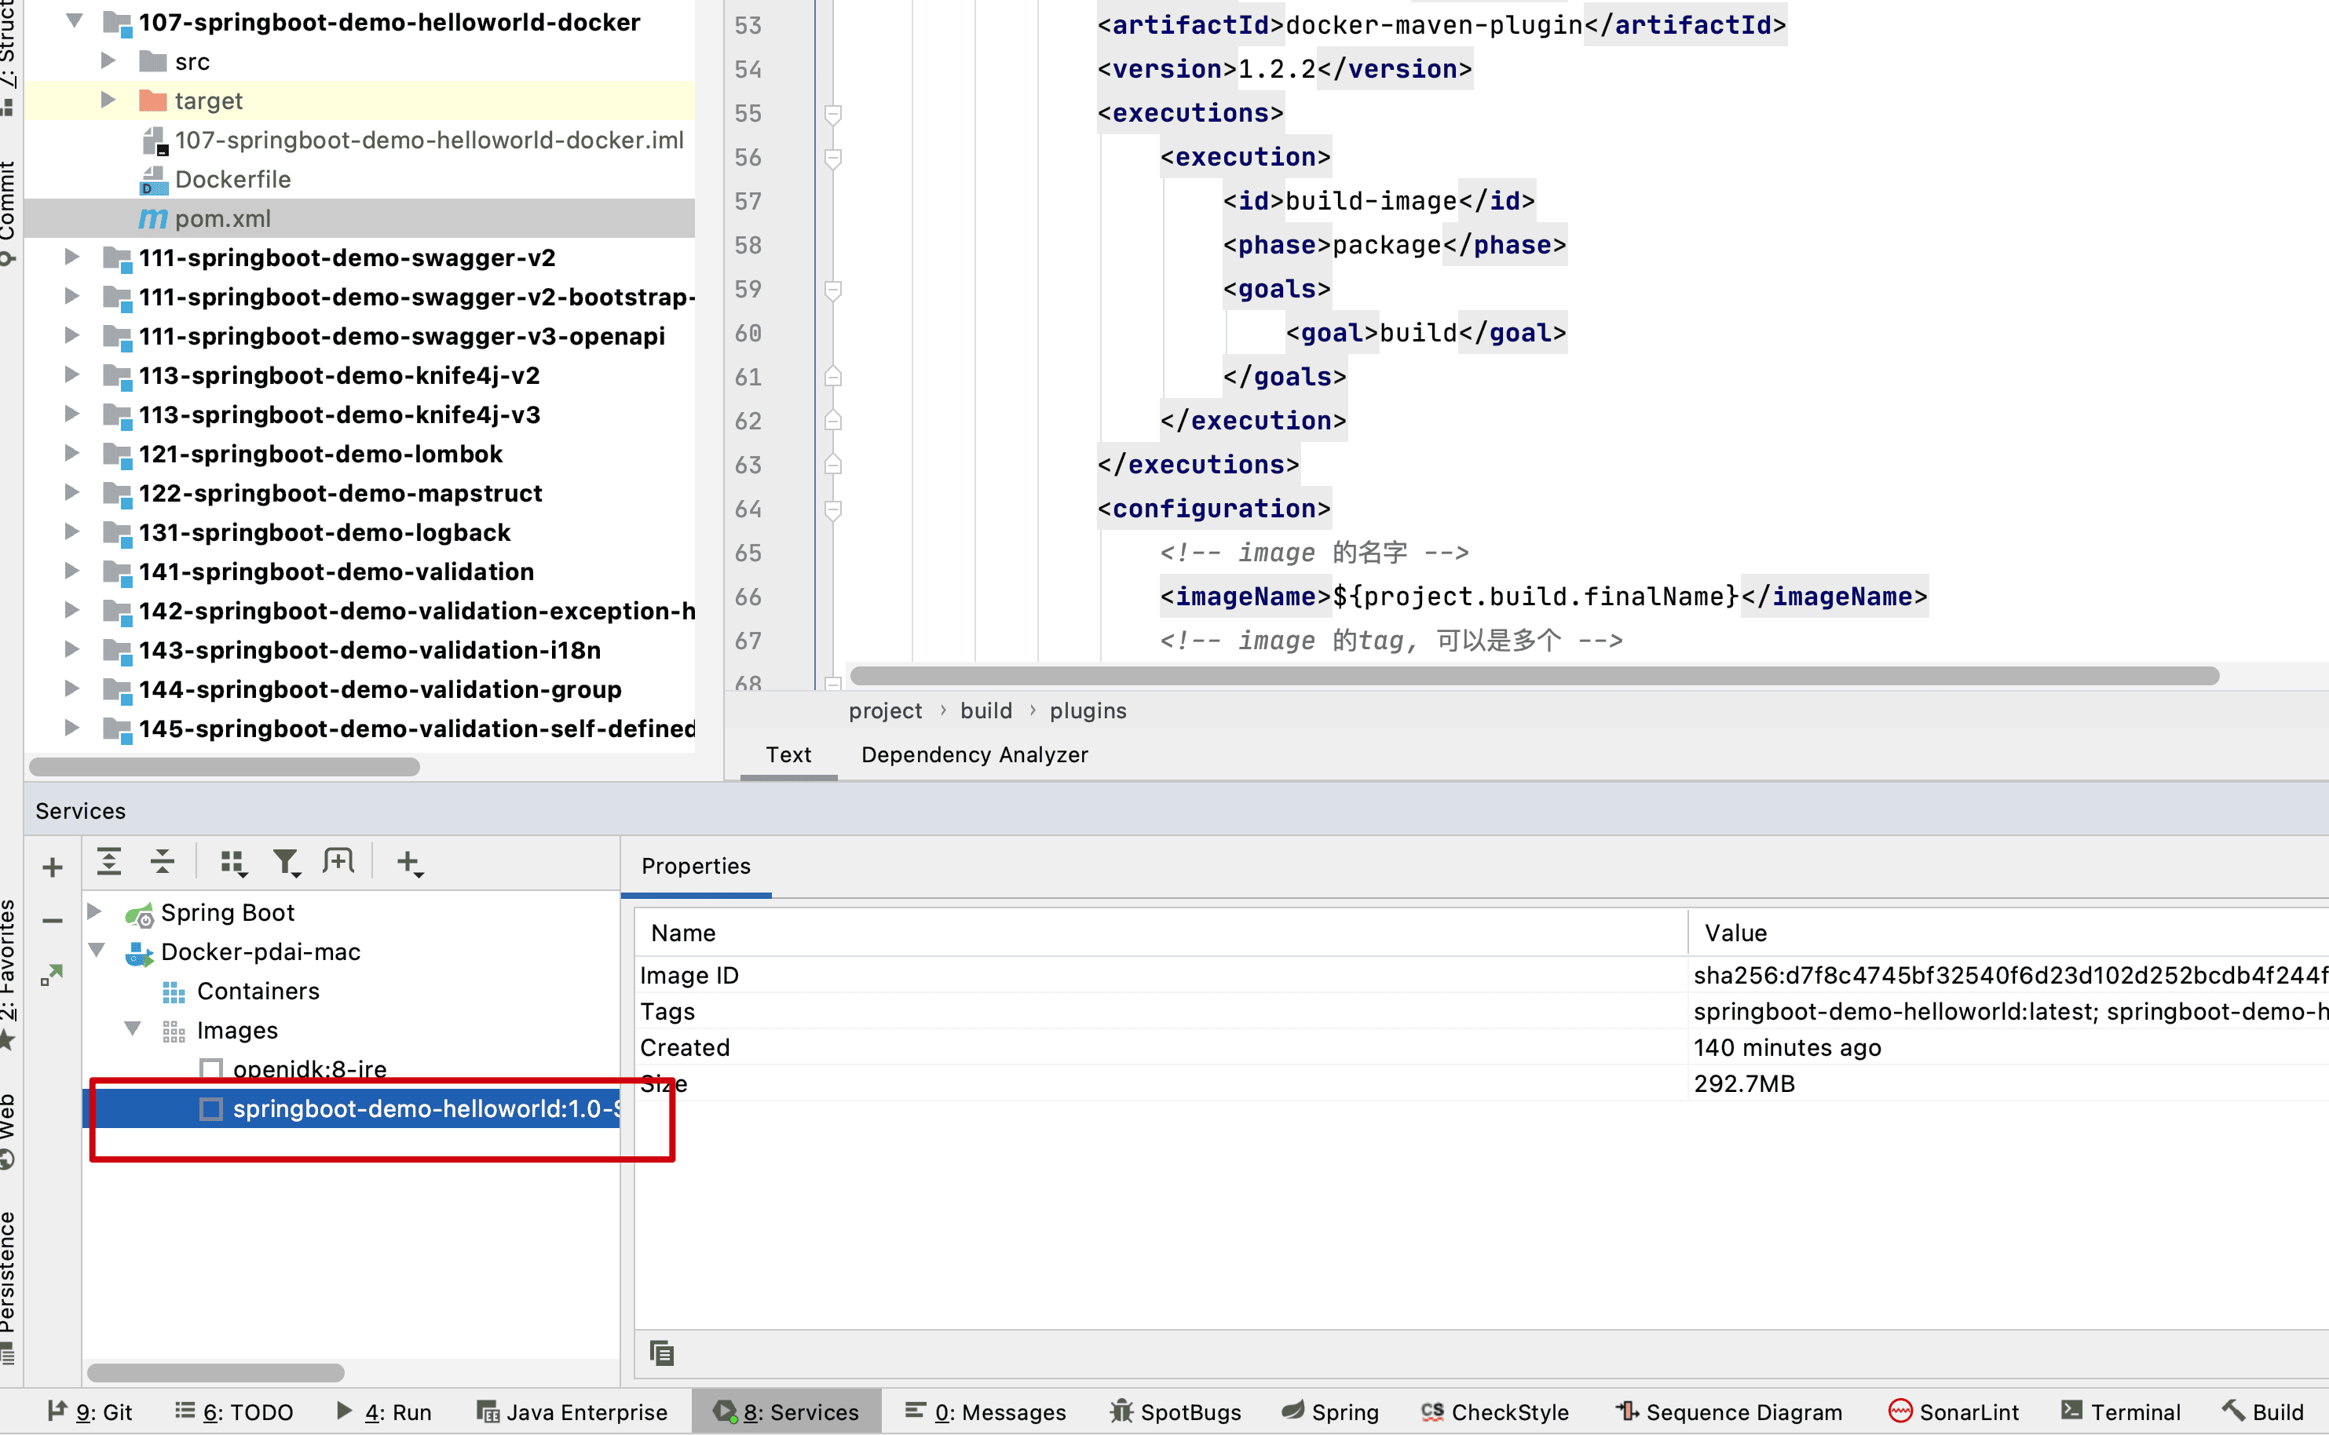
Task: Click Add Service plus-dropdown icon
Action: tap(409, 862)
